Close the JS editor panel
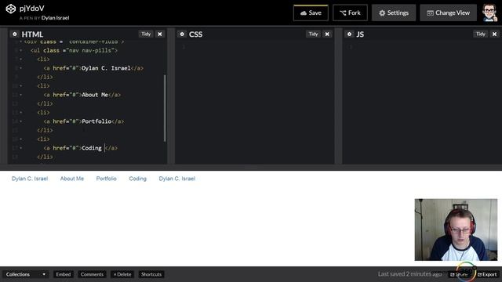This screenshot has width=502, height=282. [x=494, y=34]
